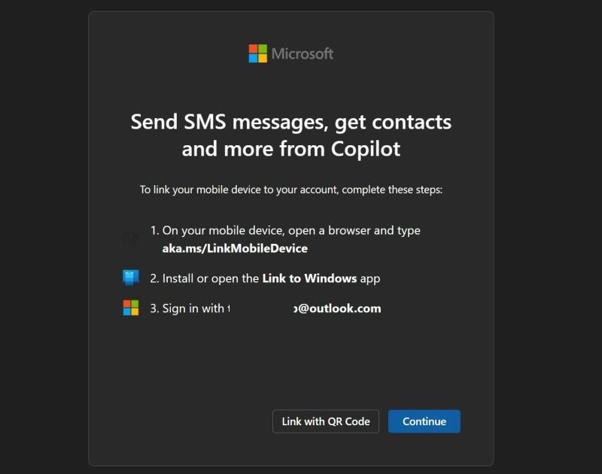Click the "and more from Copilot" heading line

tap(291, 148)
